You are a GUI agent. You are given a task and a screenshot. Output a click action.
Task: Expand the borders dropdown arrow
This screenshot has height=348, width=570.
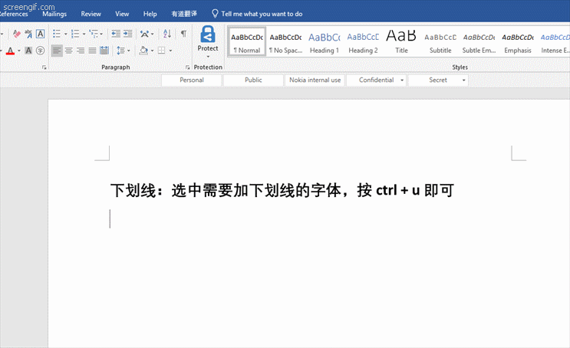(170, 51)
